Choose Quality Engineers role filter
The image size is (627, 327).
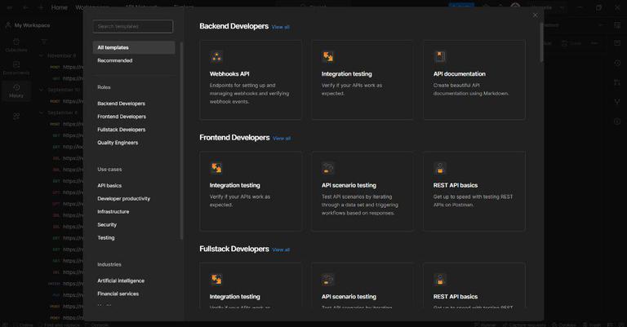(x=118, y=143)
